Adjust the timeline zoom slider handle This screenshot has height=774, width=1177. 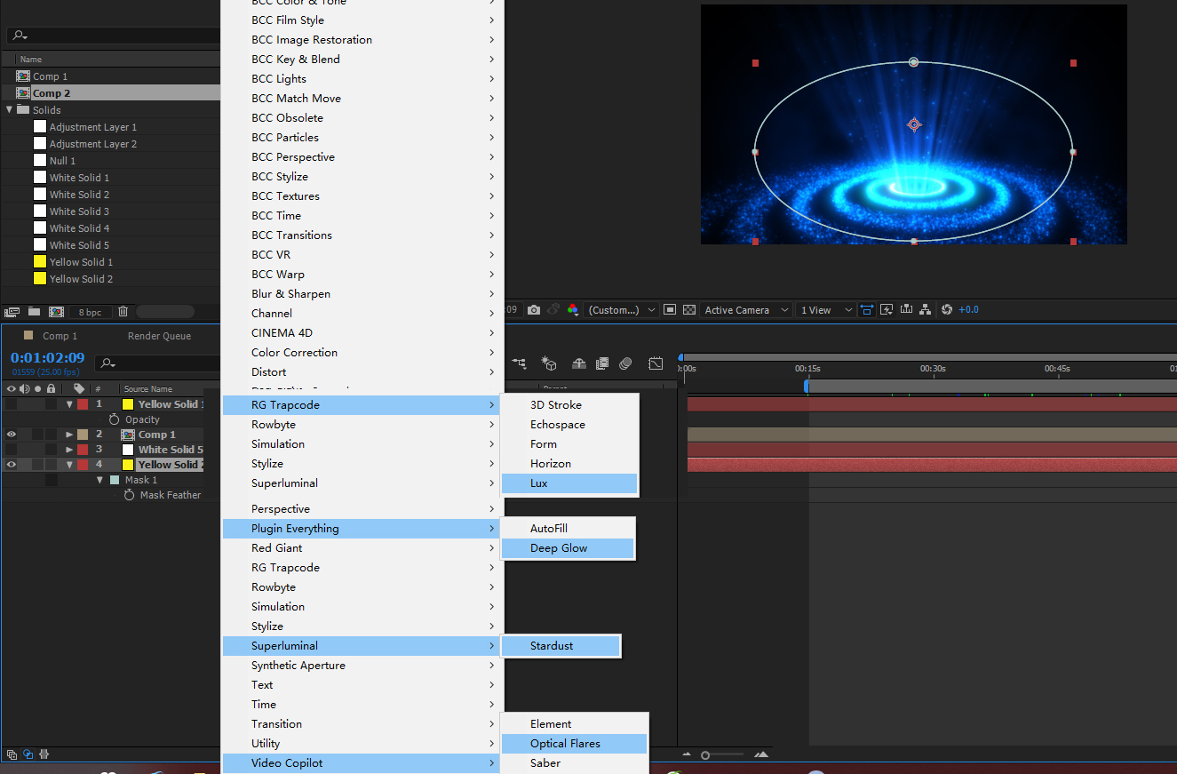click(x=705, y=754)
